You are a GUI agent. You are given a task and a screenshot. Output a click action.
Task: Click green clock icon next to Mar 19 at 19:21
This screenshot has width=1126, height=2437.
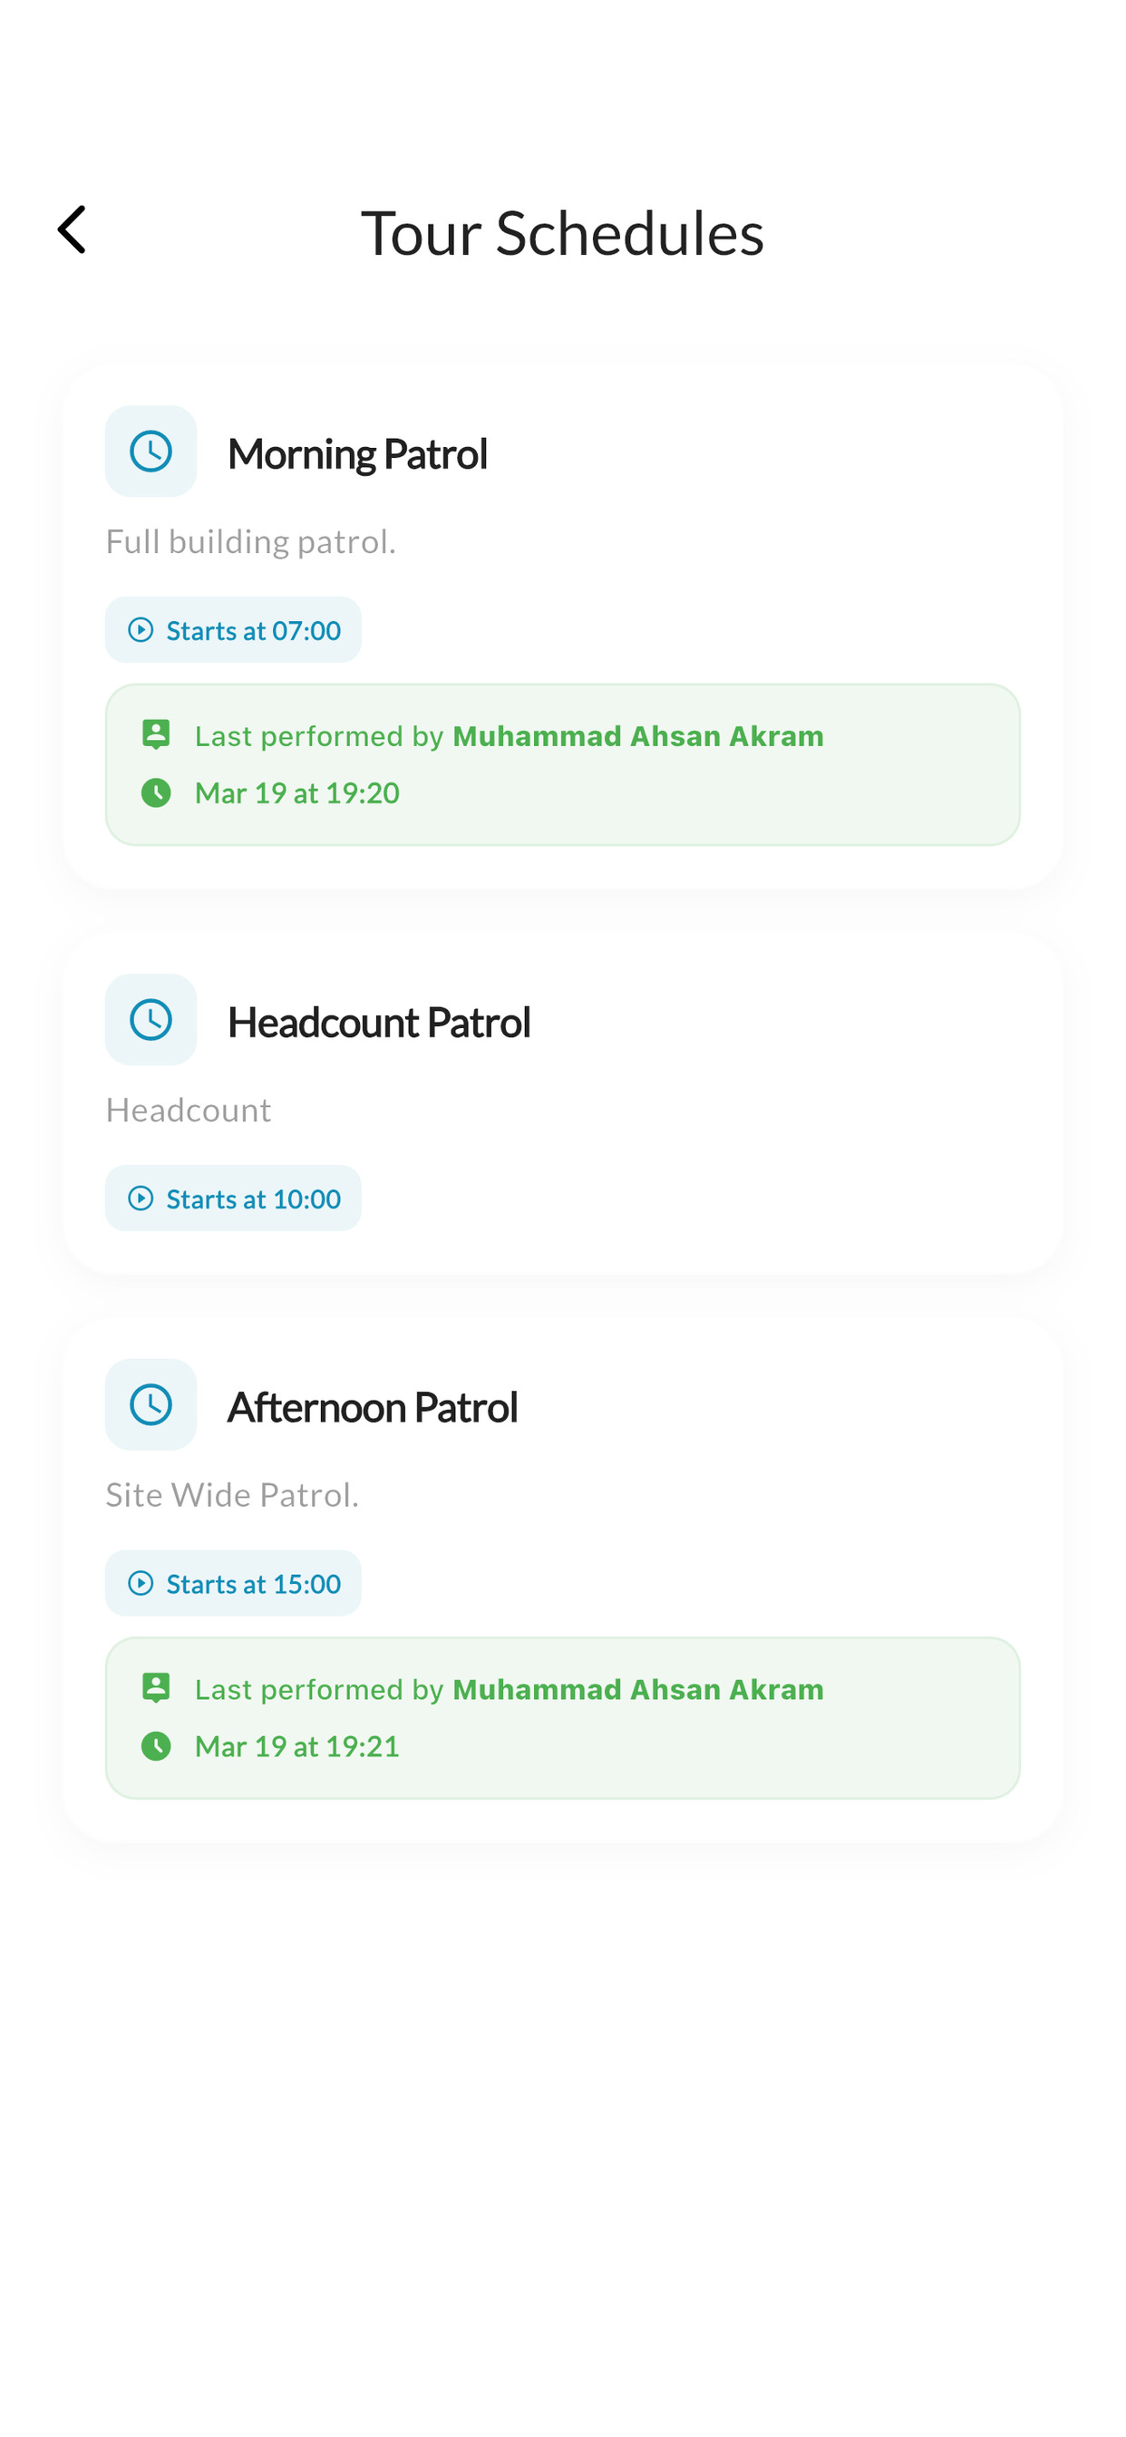pyautogui.click(x=156, y=1746)
